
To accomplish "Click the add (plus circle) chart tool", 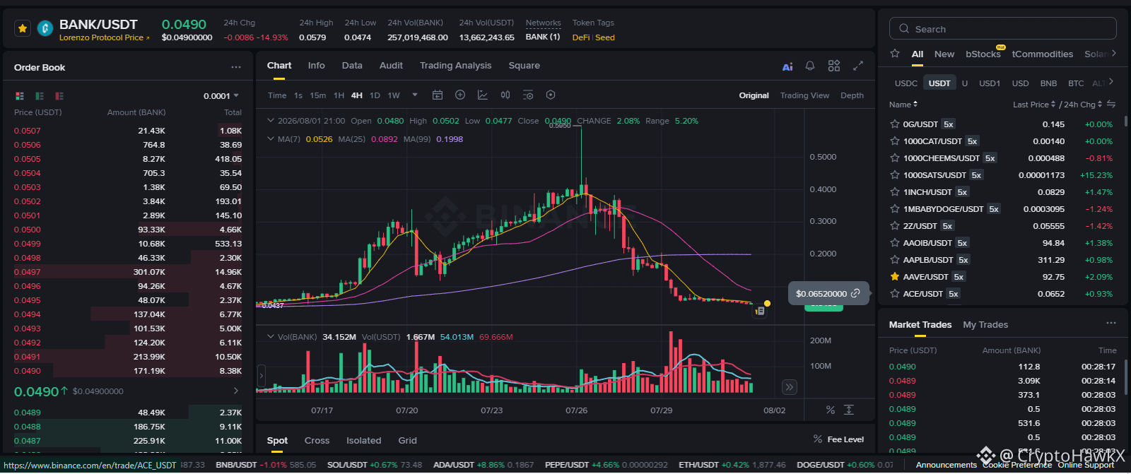I will click(x=460, y=95).
